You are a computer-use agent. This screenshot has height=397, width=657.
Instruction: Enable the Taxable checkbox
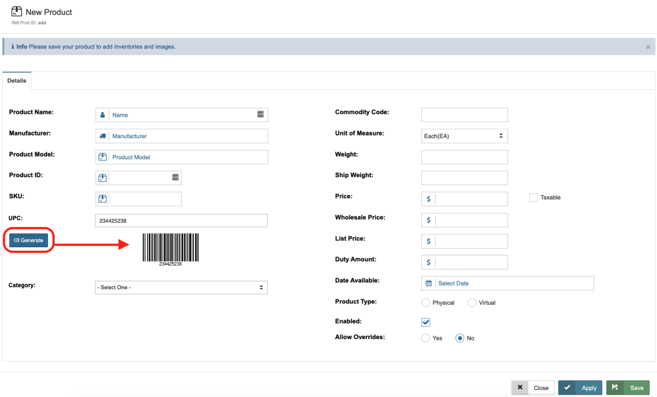pyautogui.click(x=534, y=198)
